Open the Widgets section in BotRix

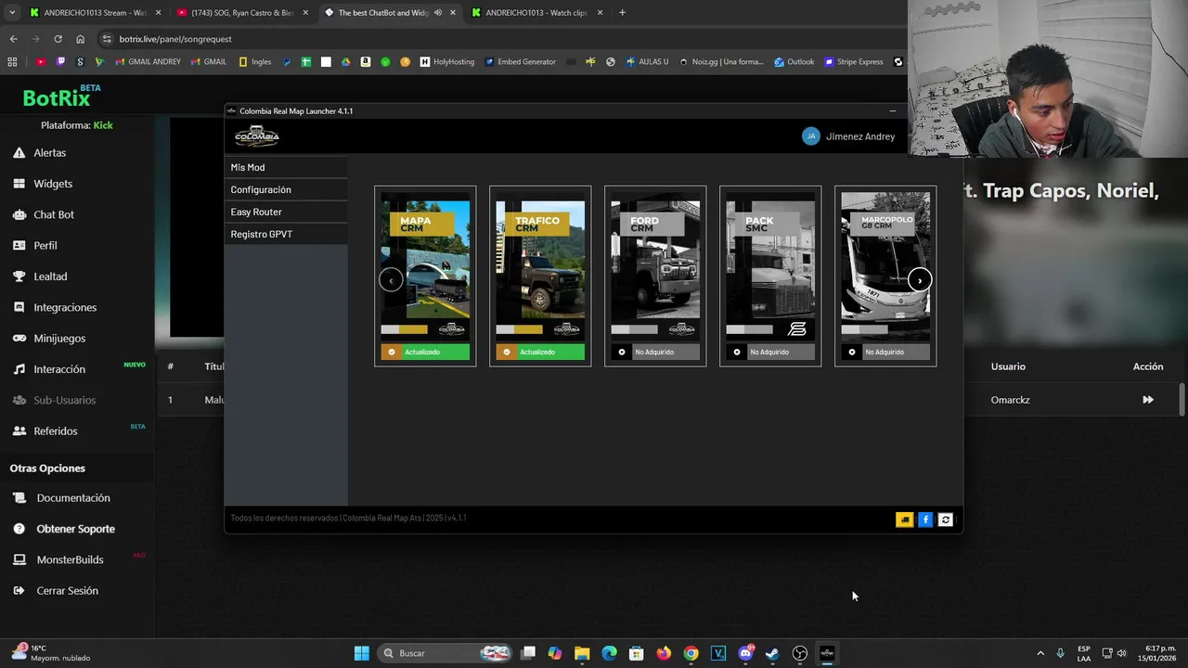53,184
